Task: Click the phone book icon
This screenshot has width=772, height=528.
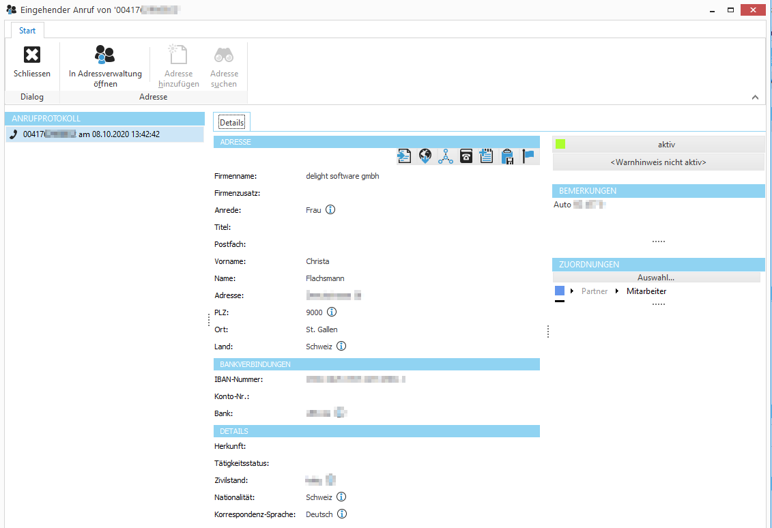Action: pyautogui.click(x=466, y=156)
